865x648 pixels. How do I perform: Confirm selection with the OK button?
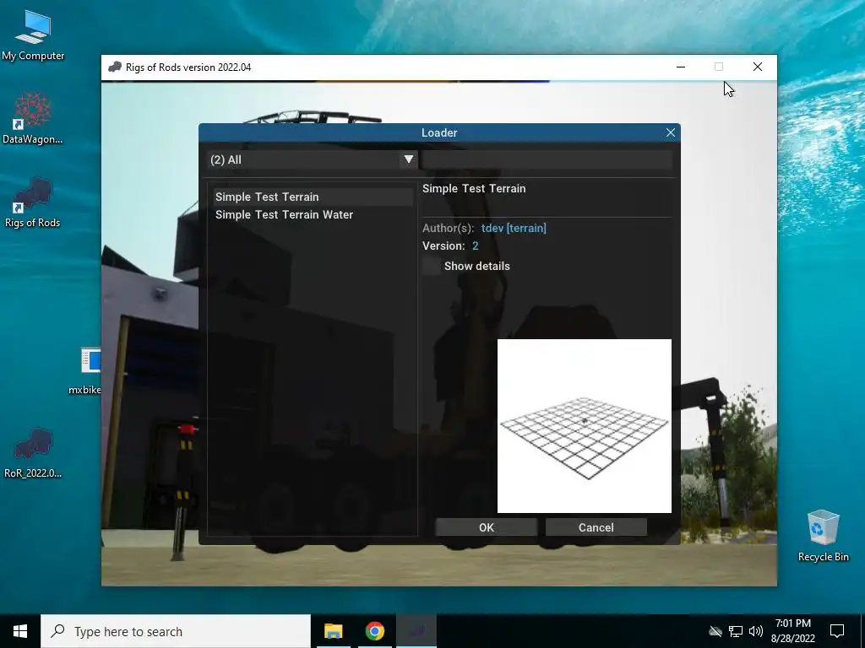[x=486, y=527]
